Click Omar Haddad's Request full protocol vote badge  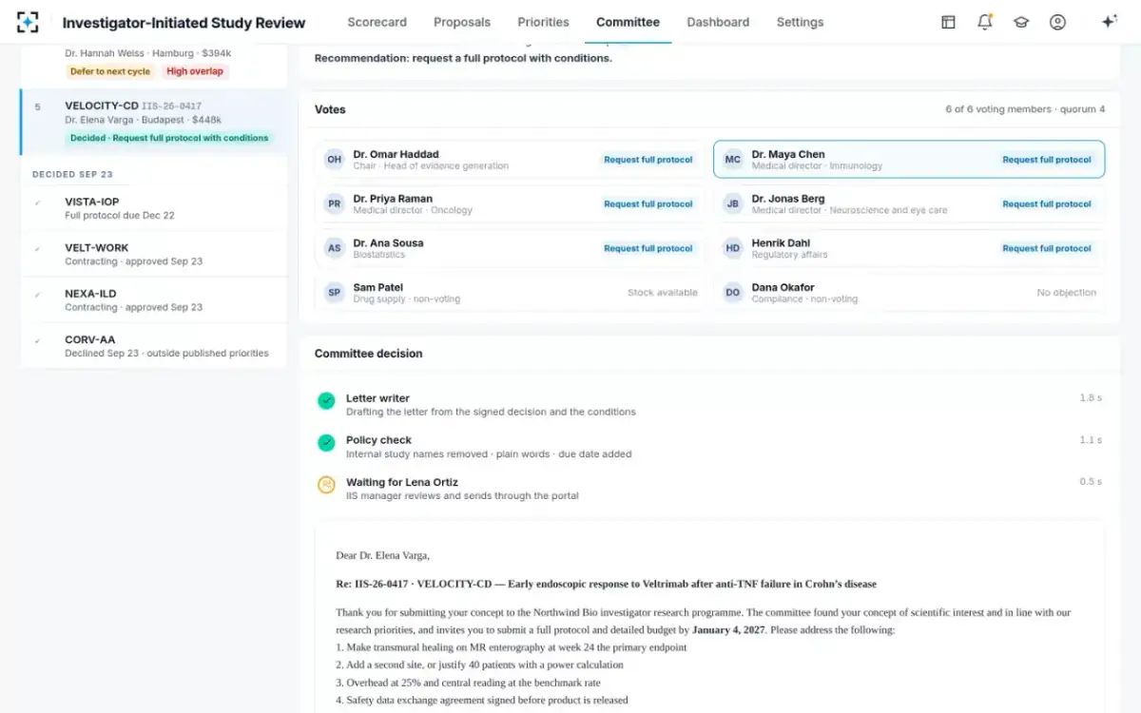pyautogui.click(x=648, y=160)
